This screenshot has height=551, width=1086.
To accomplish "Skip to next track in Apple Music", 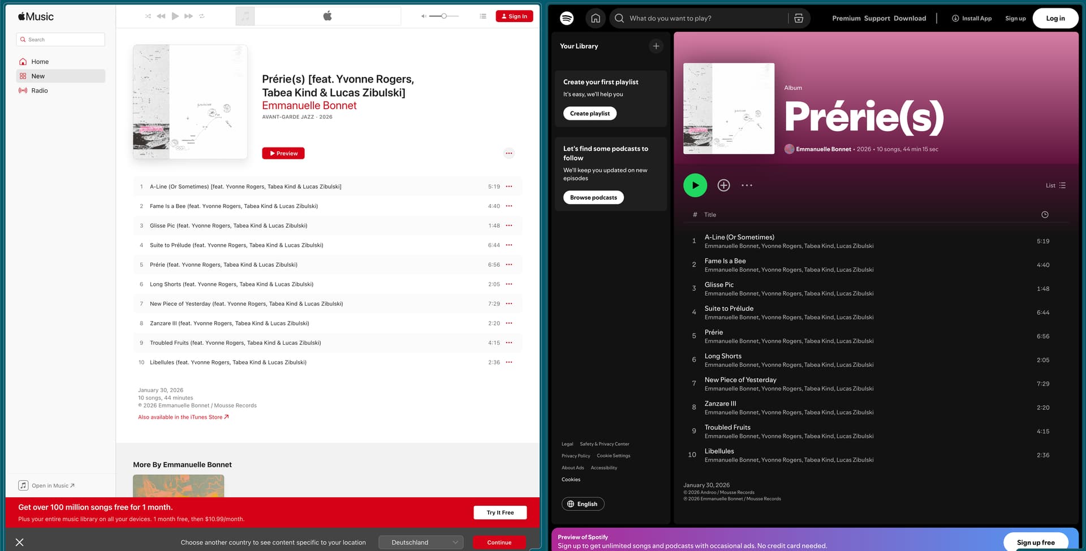I will click(x=189, y=16).
